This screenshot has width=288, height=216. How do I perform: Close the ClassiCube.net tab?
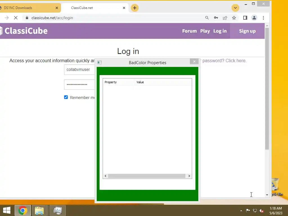point(124,8)
